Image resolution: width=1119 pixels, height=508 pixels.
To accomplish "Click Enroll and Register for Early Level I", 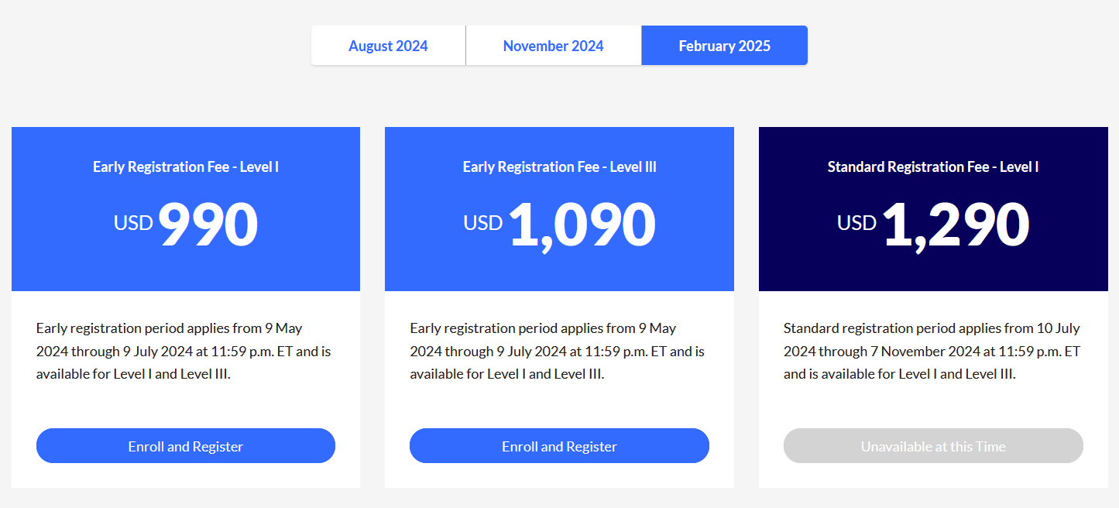I will [x=186, y=446].
